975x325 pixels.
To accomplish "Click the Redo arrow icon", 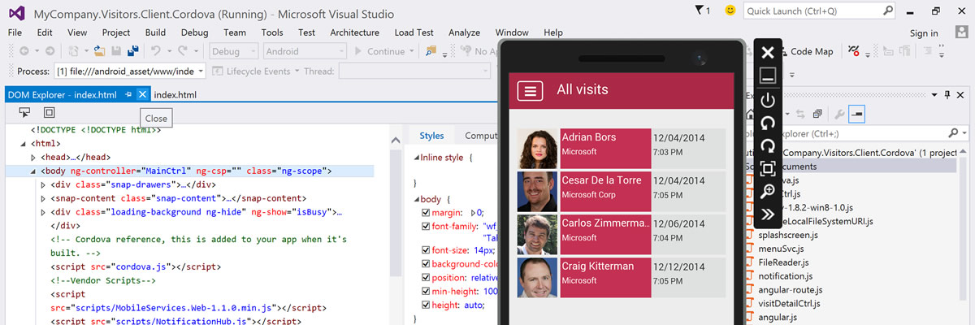I will click(184, 51).
